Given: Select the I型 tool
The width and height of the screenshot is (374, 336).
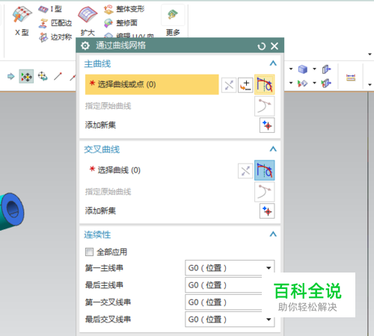Looking at the screenshot, I should [x=50, y=9].
